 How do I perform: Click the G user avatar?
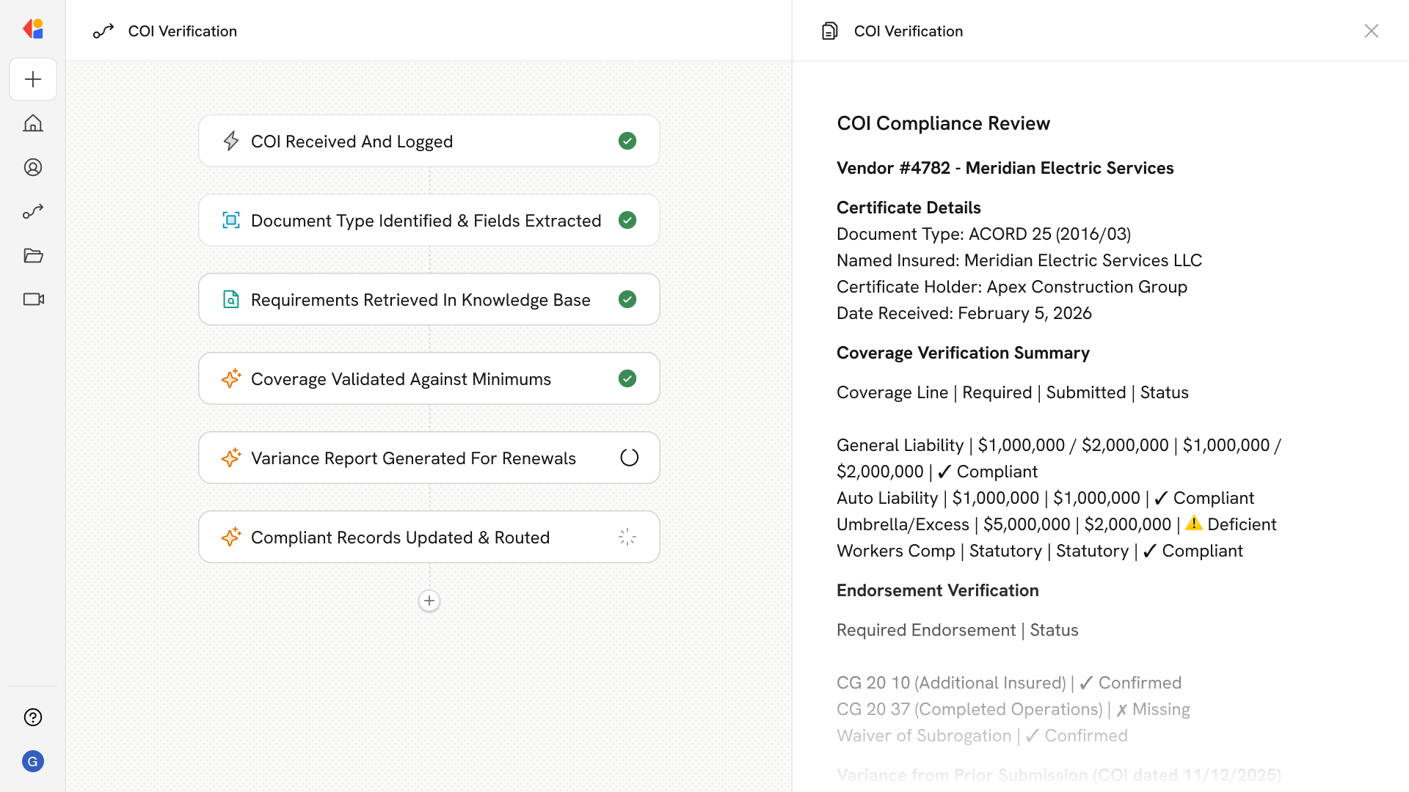point(33,761)
